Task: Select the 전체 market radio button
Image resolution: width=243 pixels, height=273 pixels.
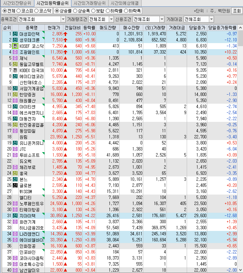Action: 5,11
